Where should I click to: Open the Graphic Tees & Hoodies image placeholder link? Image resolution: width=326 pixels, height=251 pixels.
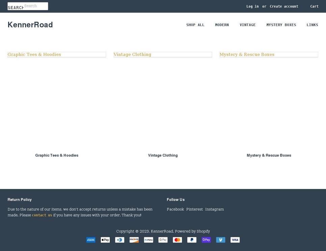pos(57,54)
